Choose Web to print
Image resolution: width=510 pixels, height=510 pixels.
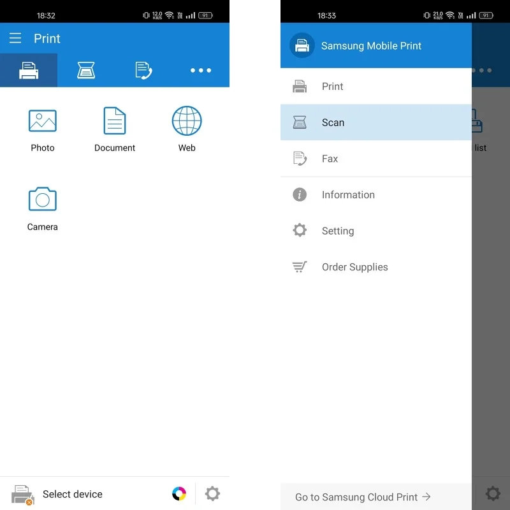click(187, 129)
